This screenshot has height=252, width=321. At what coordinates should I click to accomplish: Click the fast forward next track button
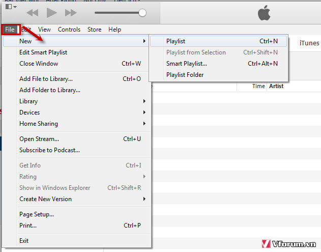click(71, 13)
